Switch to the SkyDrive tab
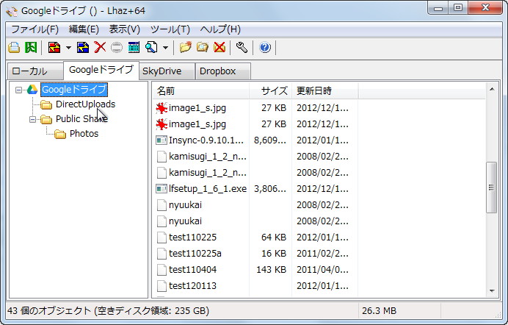This screenshot has width=508, height=325. tap(167, 71)
